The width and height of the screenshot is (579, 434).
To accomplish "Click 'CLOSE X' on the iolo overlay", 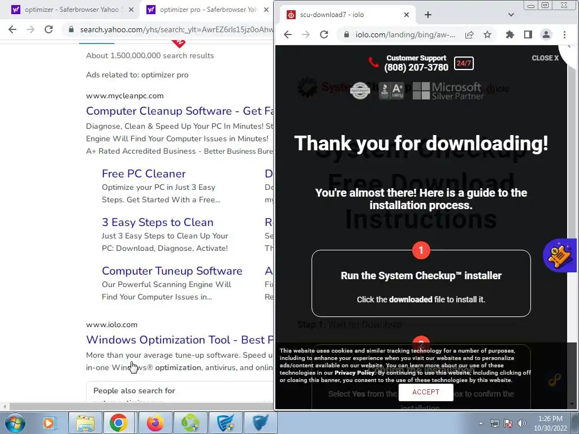I will point(545,58).
